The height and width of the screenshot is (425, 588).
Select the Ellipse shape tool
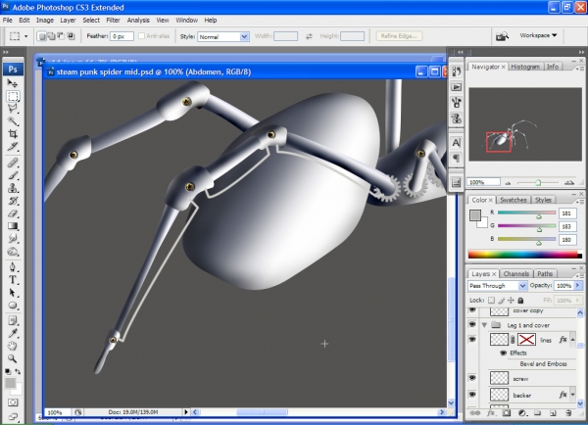[13, 306]
